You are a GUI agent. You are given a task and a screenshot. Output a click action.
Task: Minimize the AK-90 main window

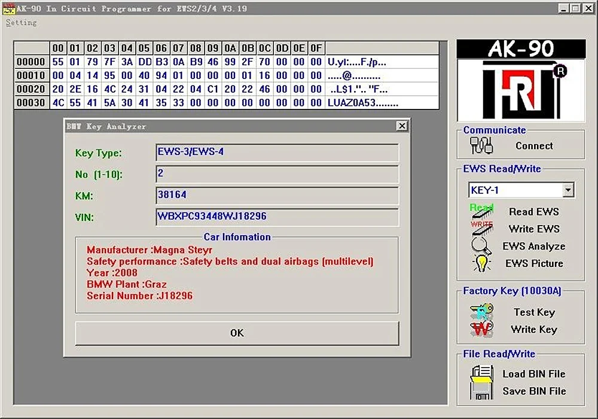[x=564, y=8]
